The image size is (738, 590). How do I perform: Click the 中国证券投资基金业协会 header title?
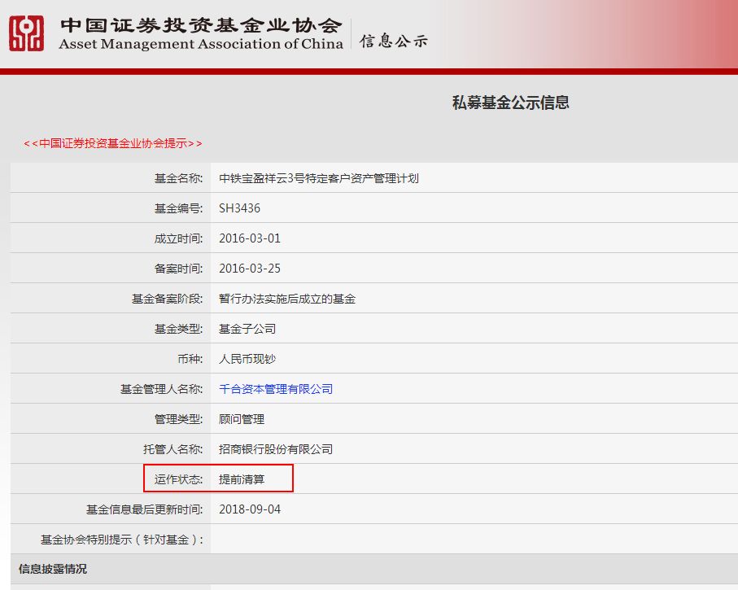(200, 25)
